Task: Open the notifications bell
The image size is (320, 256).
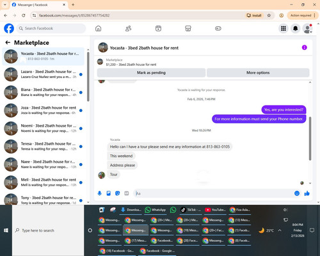Action: click(x=295, y=28)
